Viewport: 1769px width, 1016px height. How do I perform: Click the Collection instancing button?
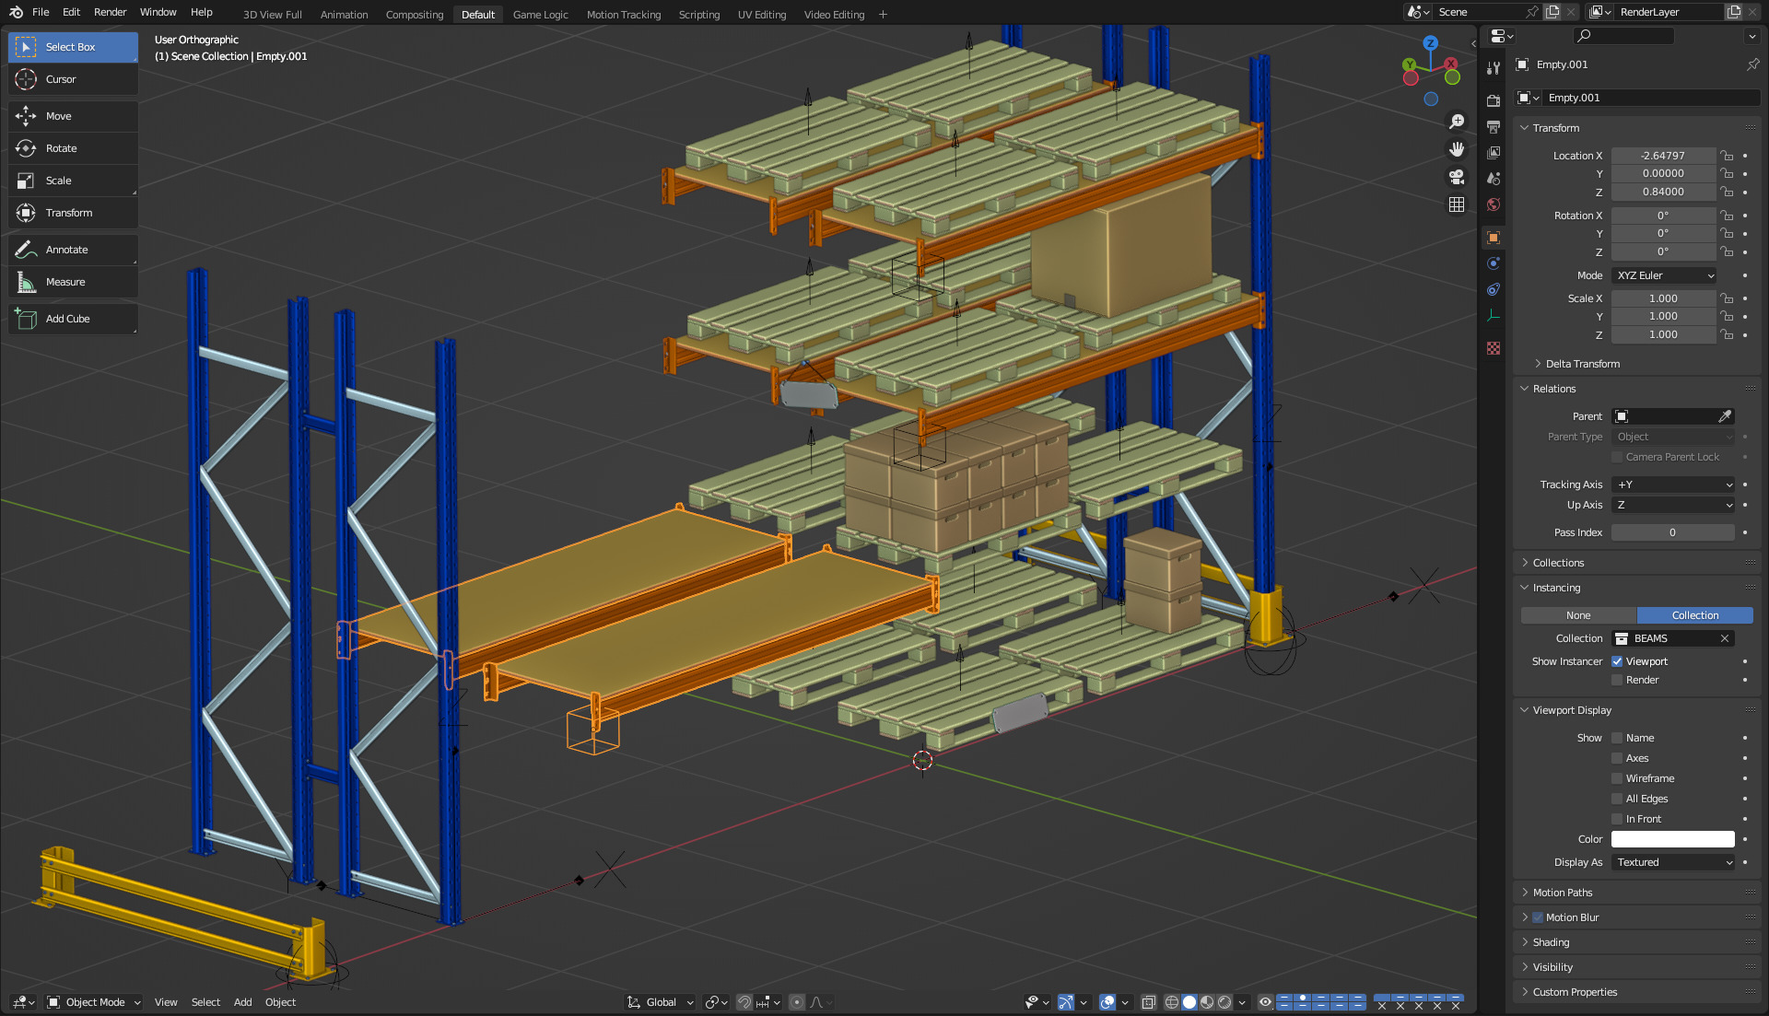point(1695,615)
